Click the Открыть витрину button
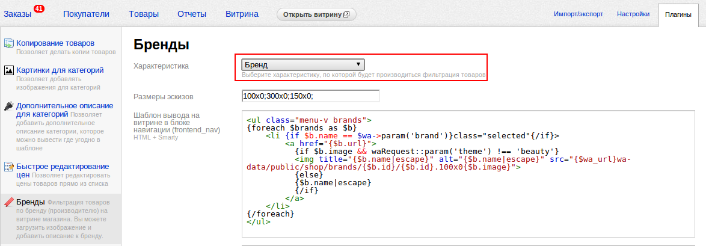The width and height of the screenshot is (706, 246). (316, 14)
